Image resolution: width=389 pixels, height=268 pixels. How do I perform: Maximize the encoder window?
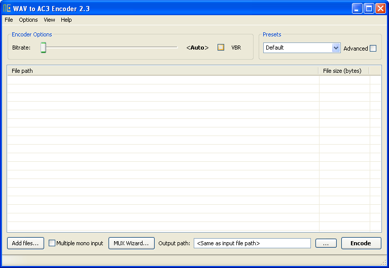coord(369,9)
